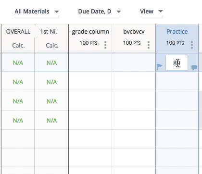Click Calc. label under 1st Ni.
The height and width of the screenshot is (174, 202).
pyautogui.click(x=52, y=46)
